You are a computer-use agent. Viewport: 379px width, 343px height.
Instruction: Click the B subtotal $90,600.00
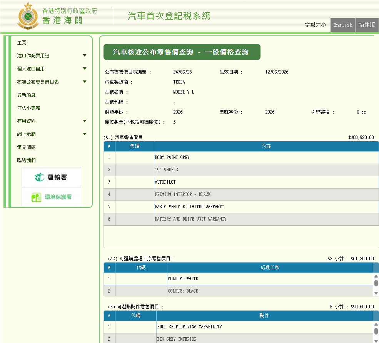pyautogui.click(x=362, y=307)
